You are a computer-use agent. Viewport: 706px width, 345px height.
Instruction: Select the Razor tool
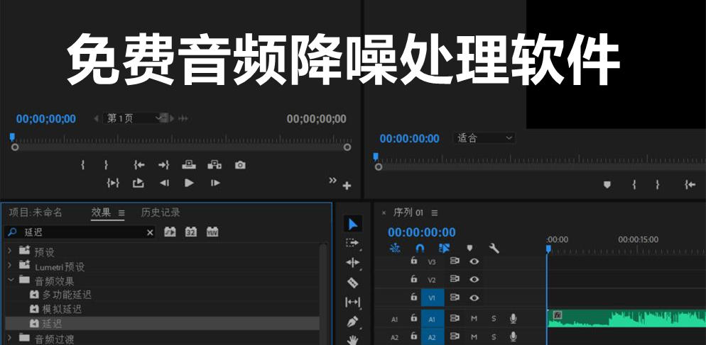coord(353,283)
